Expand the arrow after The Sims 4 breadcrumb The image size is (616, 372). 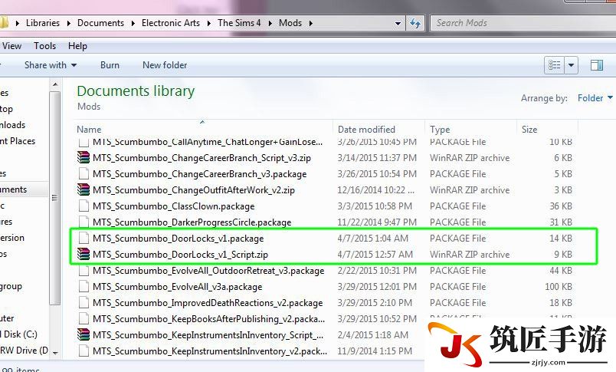[270, 24]
